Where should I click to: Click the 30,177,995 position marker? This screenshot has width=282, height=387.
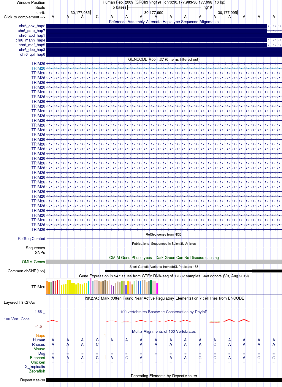click(227, 12)
